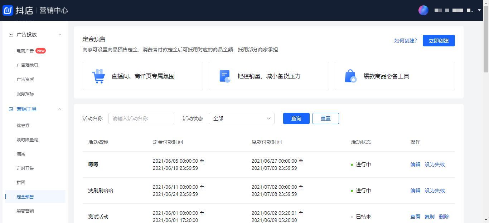489x223 pixels.
Task: Click 设为失效 for 嗯嗯 activity
Action: (x=435, y=164)
